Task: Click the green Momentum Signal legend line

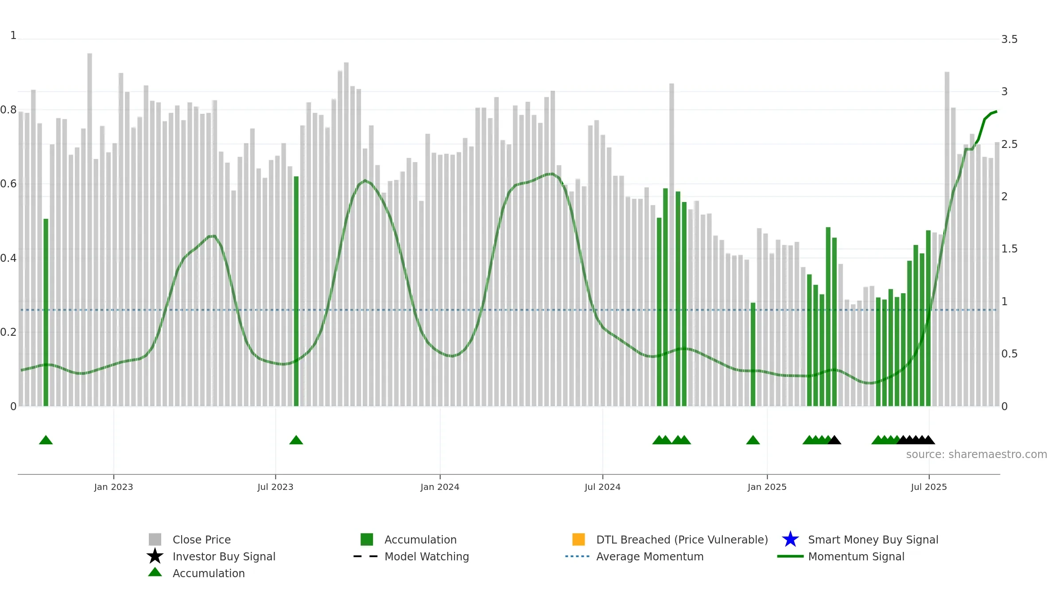Action: [x=790, y=556]
